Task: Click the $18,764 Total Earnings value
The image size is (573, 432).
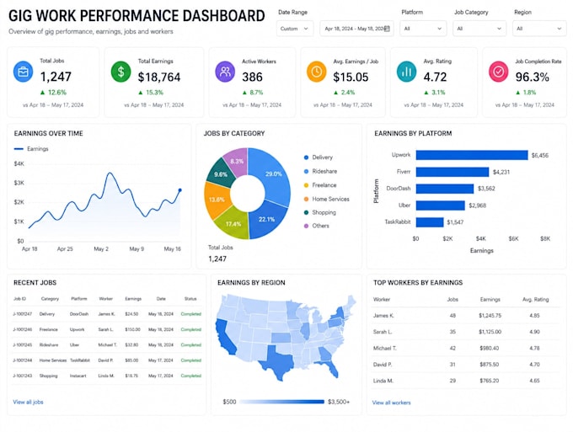Action: [x=159, y=77]
